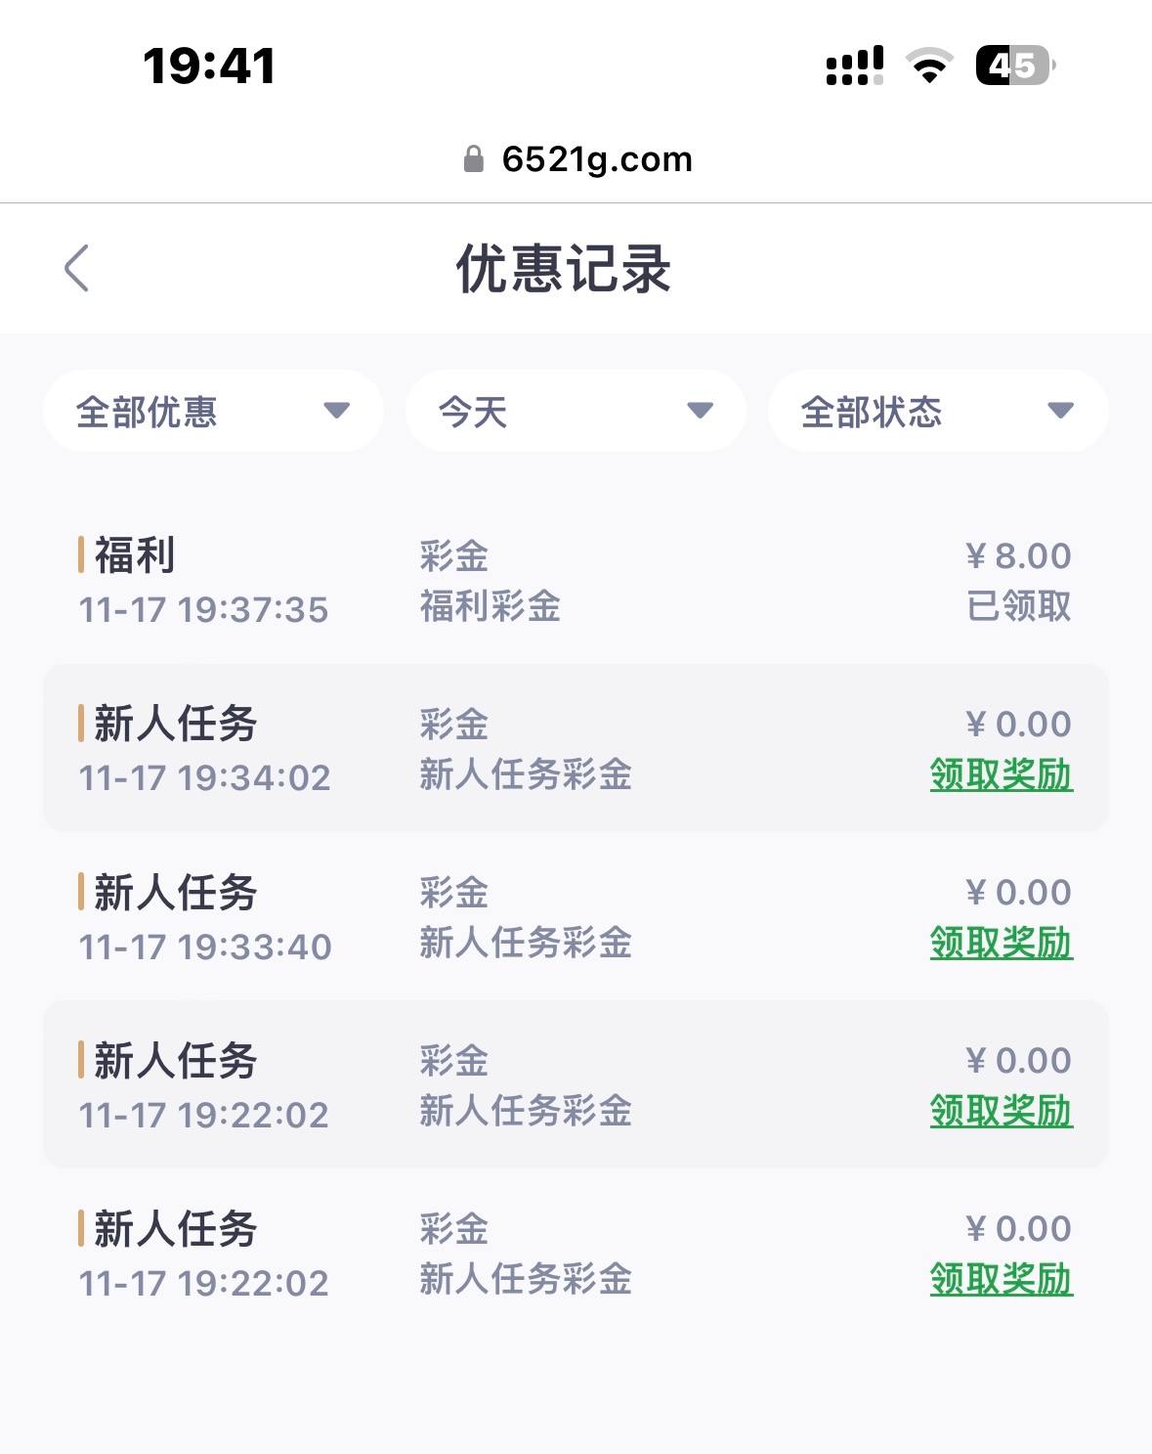The width and height of the screenshot is (1152, 1454).
Task: Tap the 优惠记录 page title
Action: pos(564,269)
